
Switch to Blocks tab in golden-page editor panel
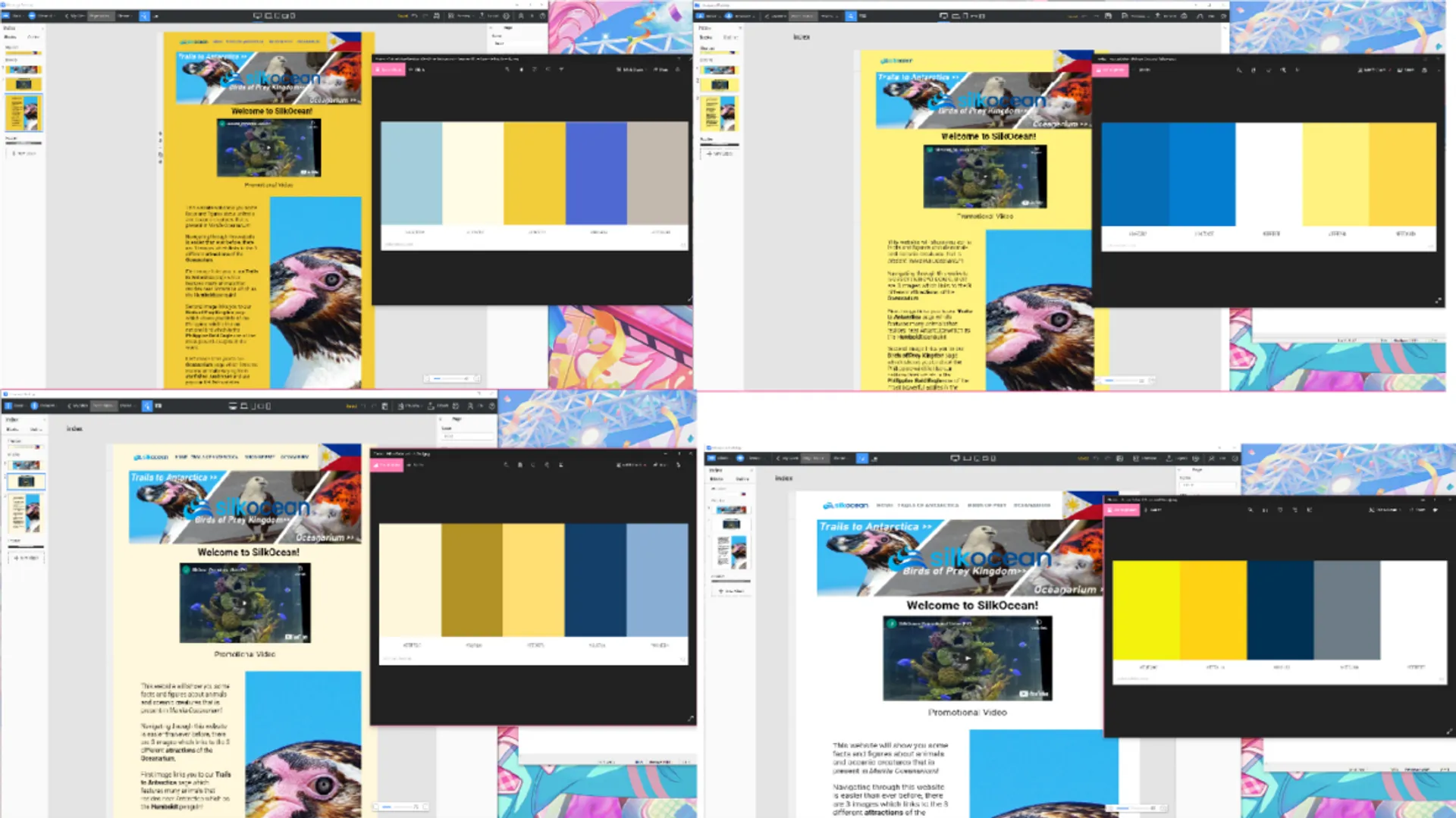(x=11, y=36)
